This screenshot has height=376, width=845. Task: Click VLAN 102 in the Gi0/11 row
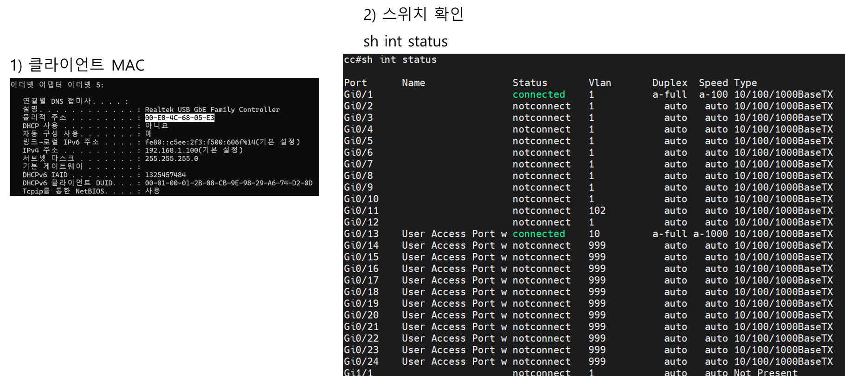click(597, 211)
